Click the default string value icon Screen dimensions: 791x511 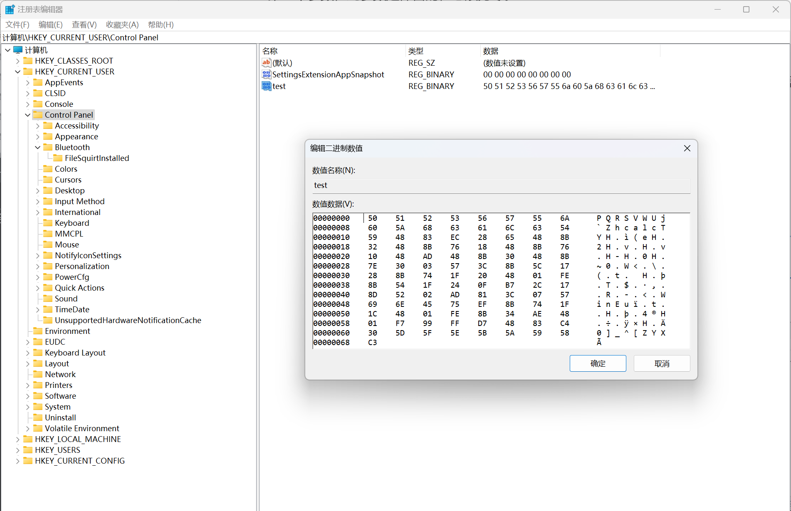pyautogui.click(x=266, y=63)
